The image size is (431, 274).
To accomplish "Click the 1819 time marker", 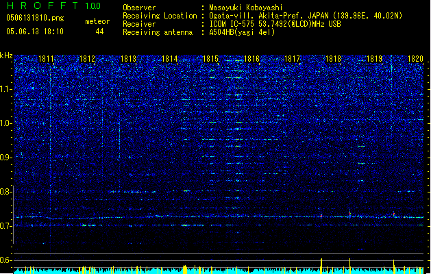I will [x=375, y=59].
